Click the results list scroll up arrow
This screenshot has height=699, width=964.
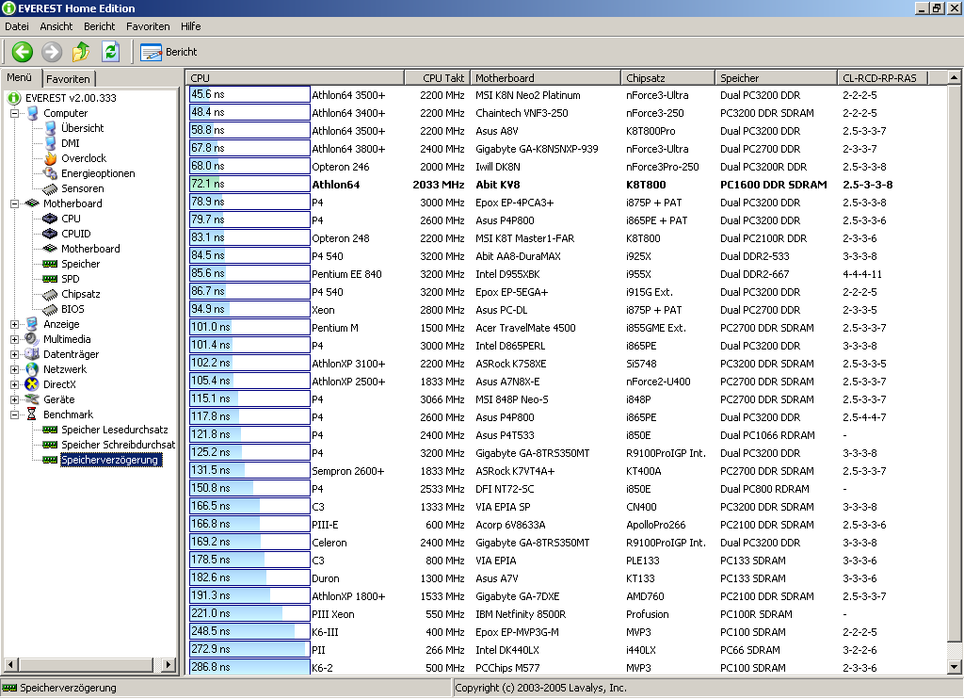click(x=954, y=77)
